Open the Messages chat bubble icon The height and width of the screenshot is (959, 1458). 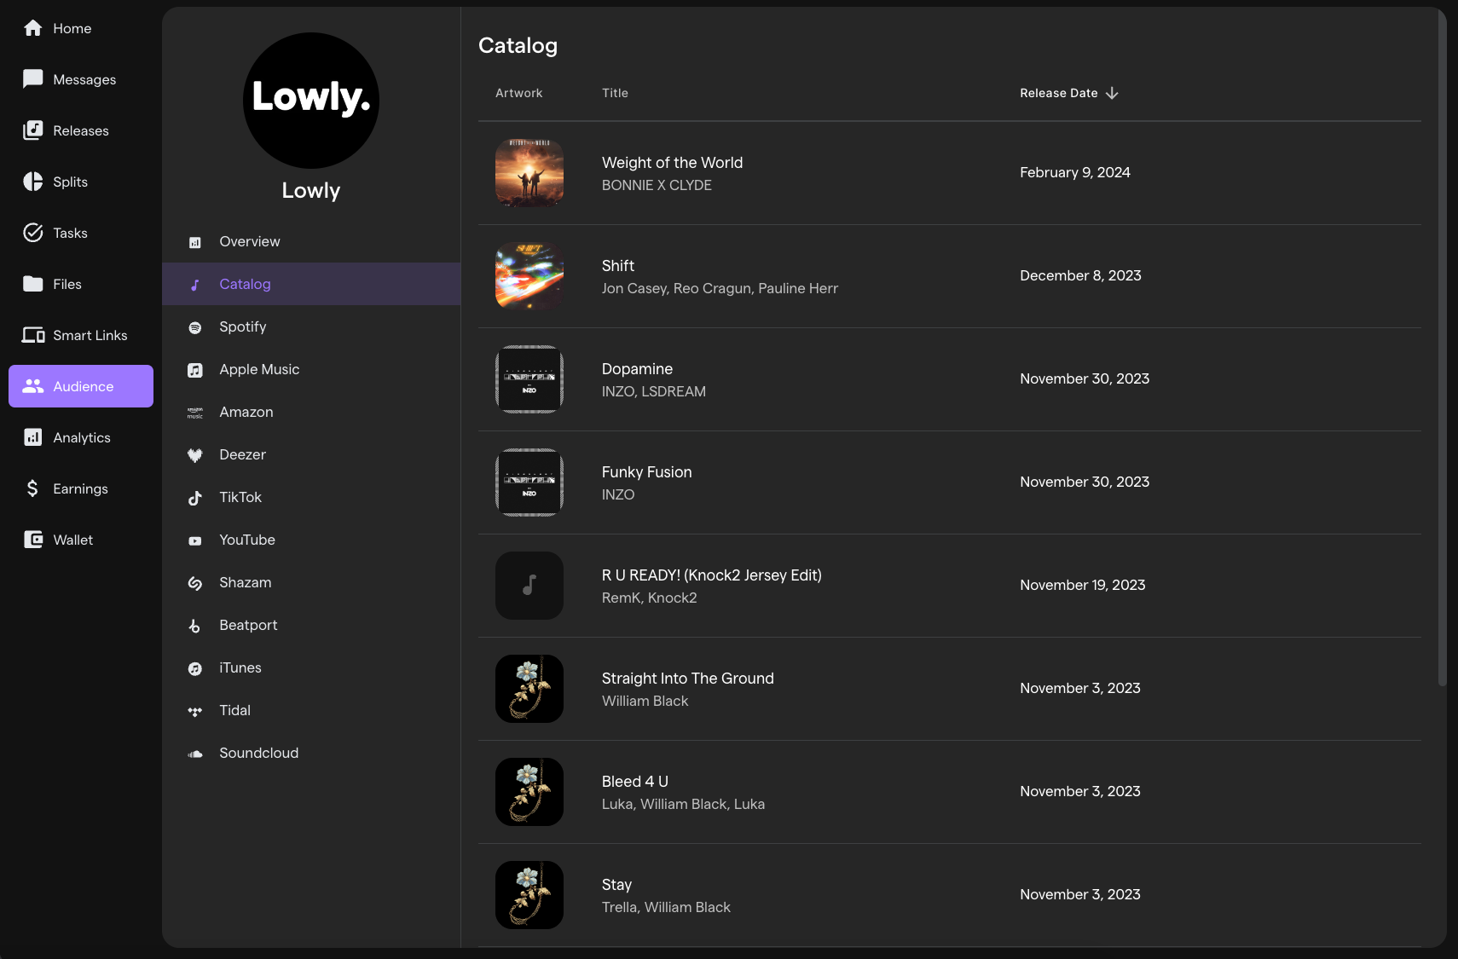pos(32,79)
